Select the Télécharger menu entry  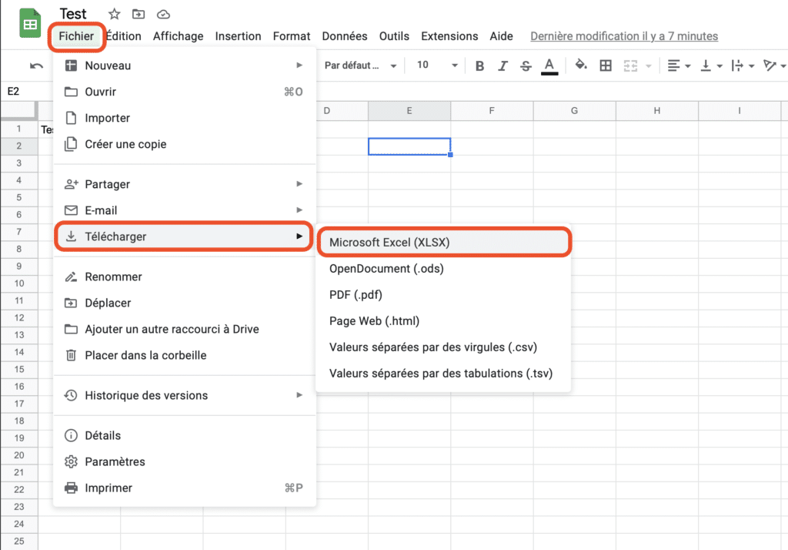[x=185, y=236]
